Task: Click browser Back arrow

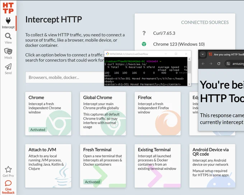Action: tap(203, 64)
